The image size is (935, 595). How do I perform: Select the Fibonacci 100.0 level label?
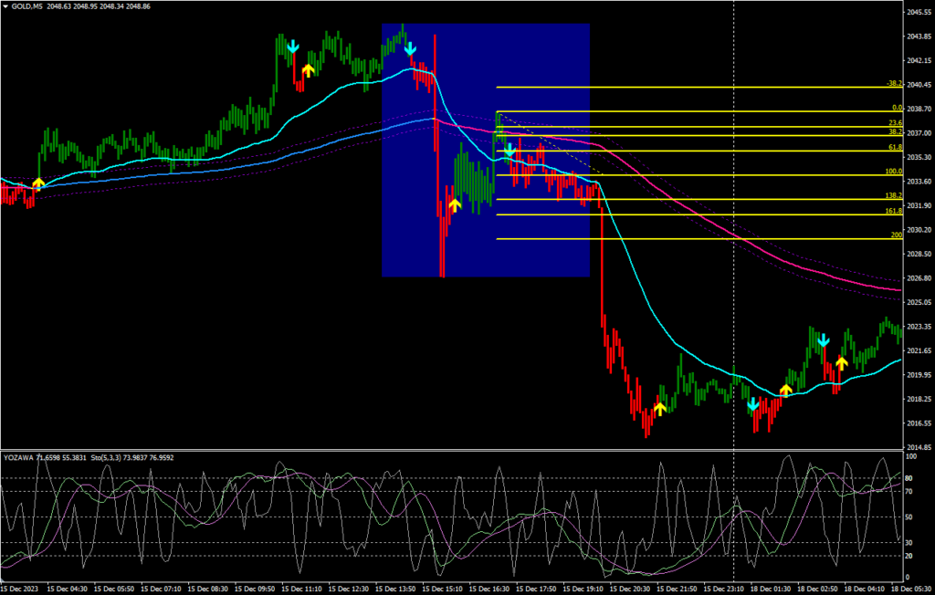click(x=893, y=171)
